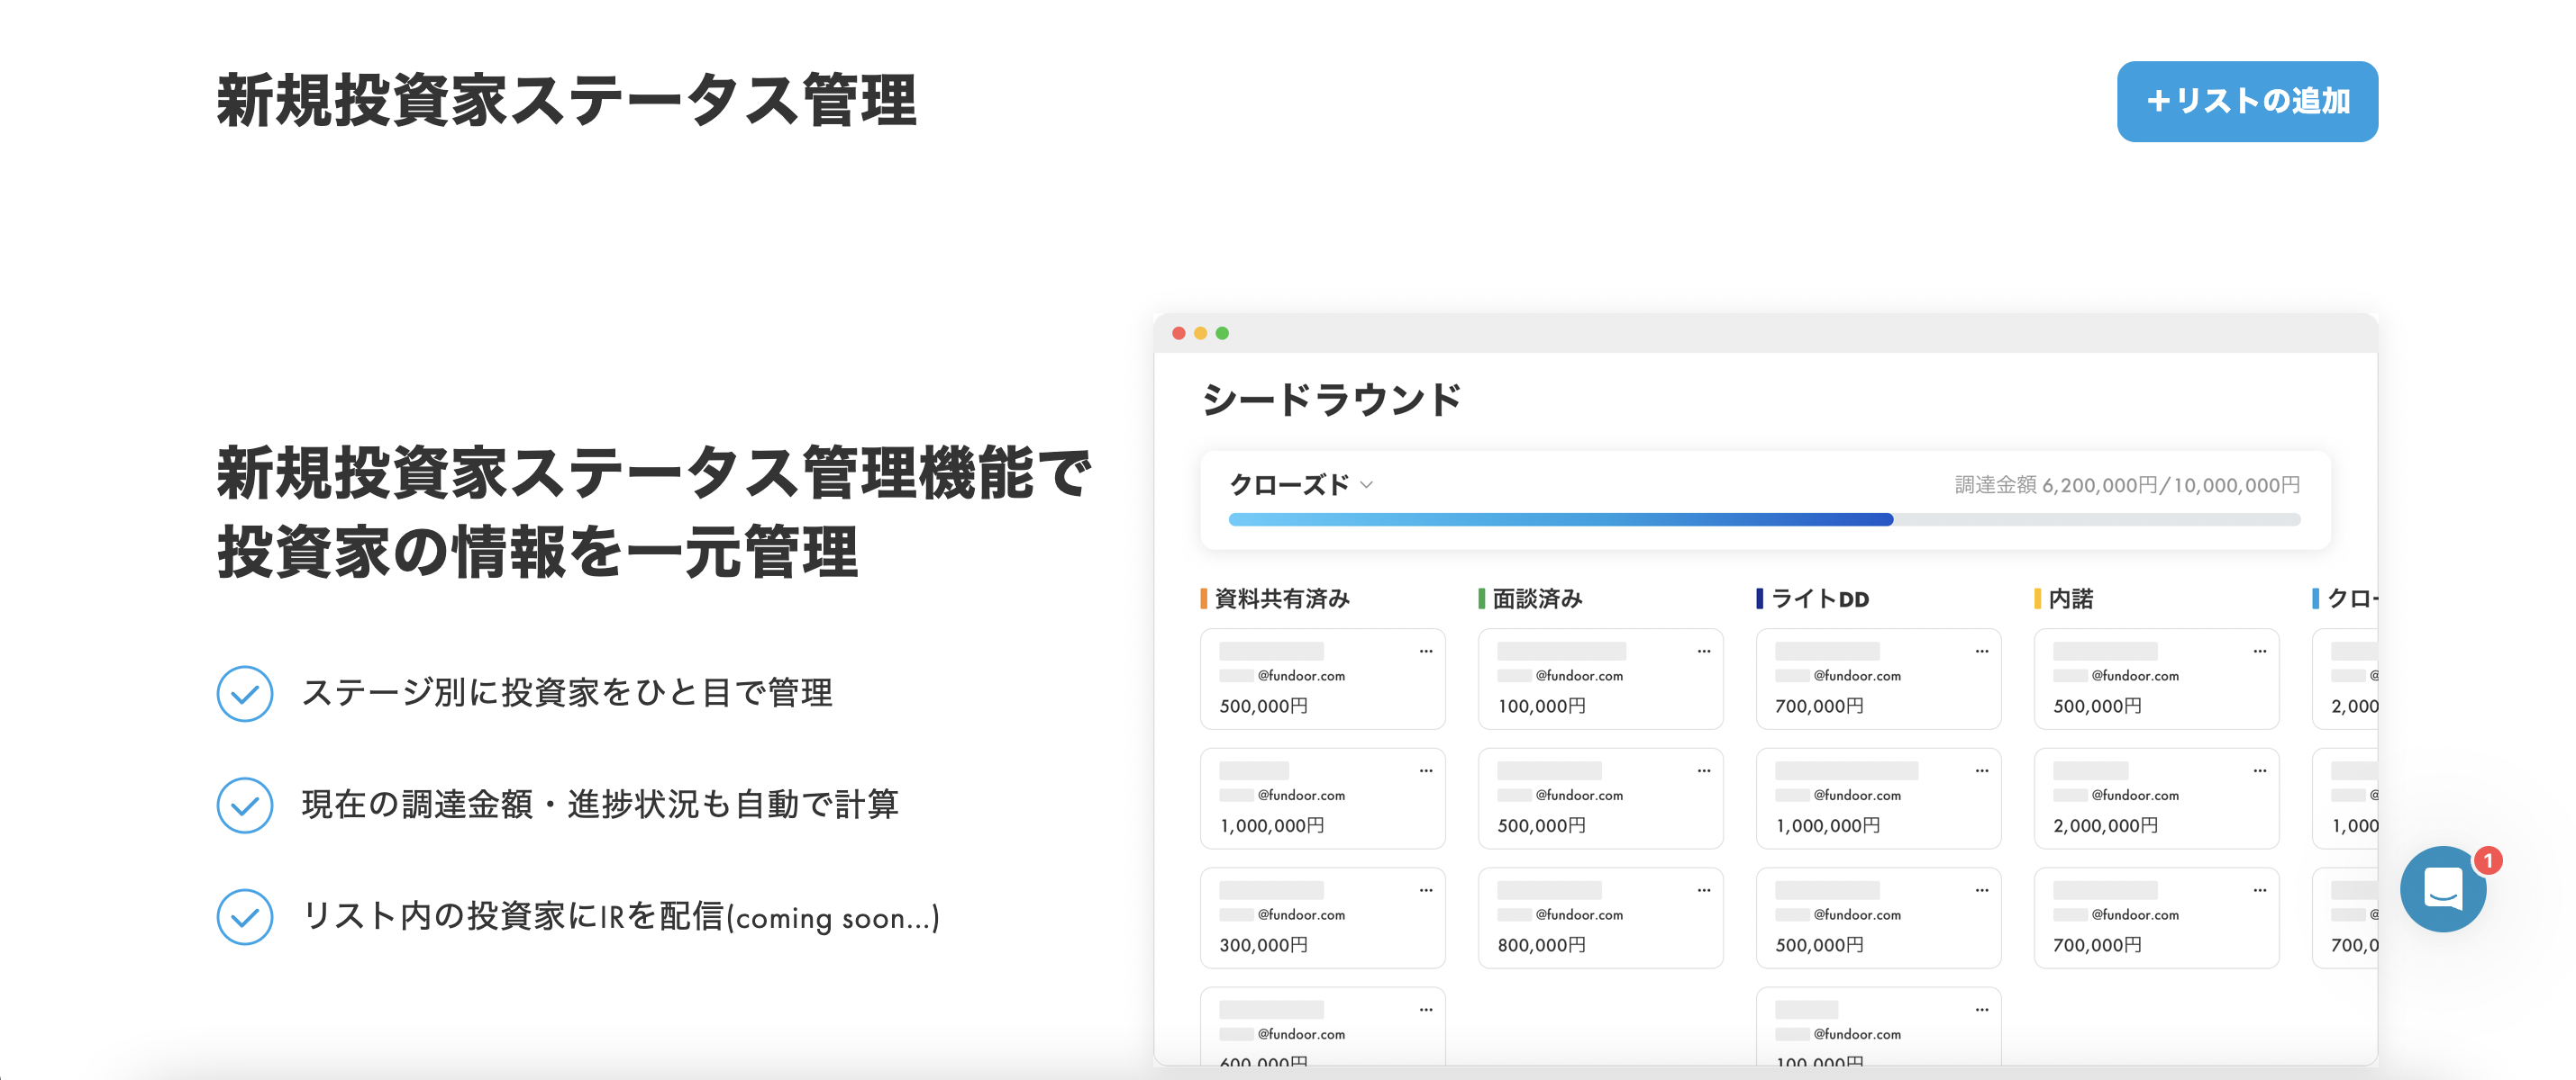Viewport: 2576px width, 1080px height.
Task: Click 2,000,000円 amount in 内諾 column
Action: [2105, 826]
